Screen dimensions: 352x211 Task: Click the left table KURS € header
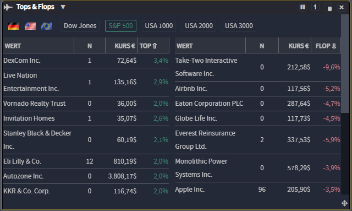tap(121, 46)
